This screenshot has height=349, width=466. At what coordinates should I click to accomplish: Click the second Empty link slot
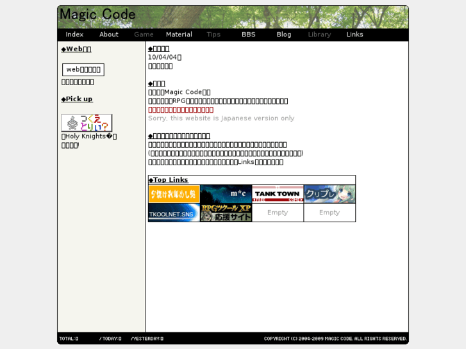[x=329, y=213]
